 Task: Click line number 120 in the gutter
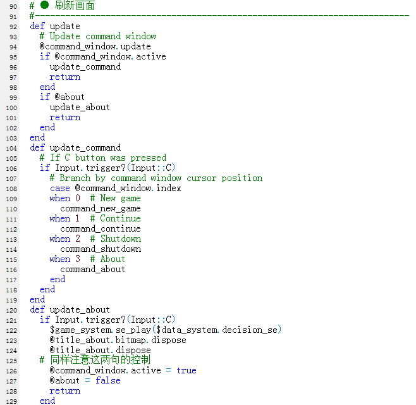(11, 310)
